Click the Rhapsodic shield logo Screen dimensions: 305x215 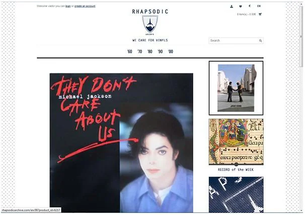tap(150, 25)
